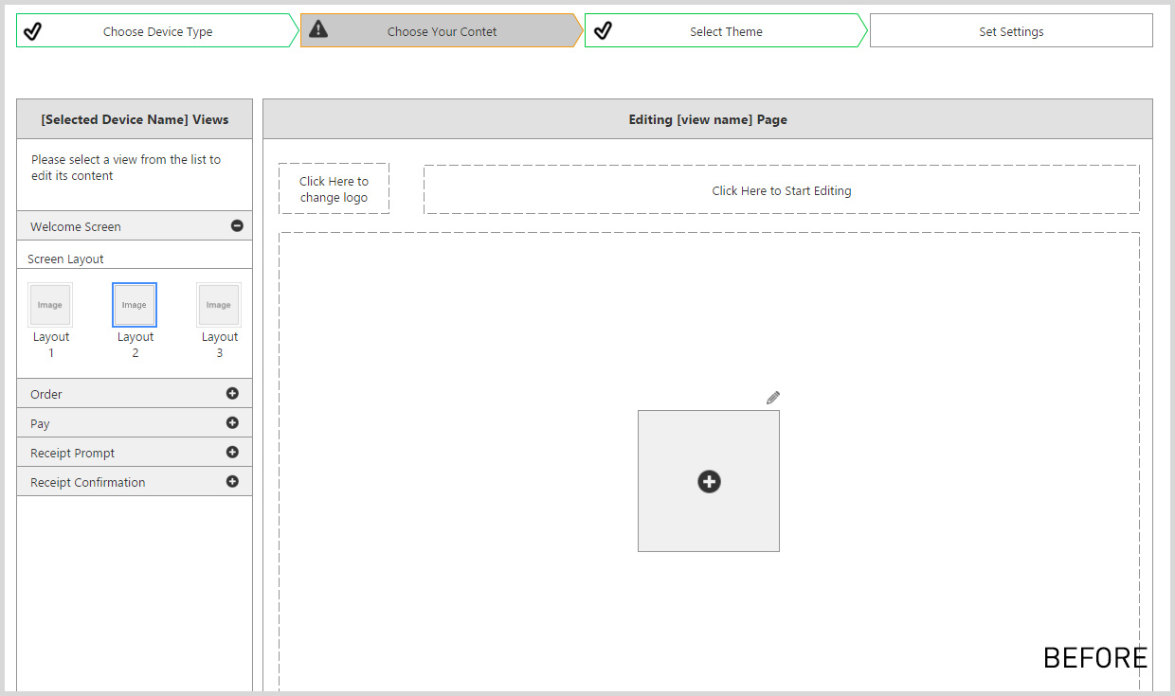
Task: Collapse Welcome Screen with minus icon
Action: pyautogui.click(x=237, y=225)
